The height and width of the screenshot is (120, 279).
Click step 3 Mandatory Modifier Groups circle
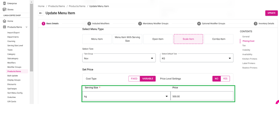click(x=140, y=24)
